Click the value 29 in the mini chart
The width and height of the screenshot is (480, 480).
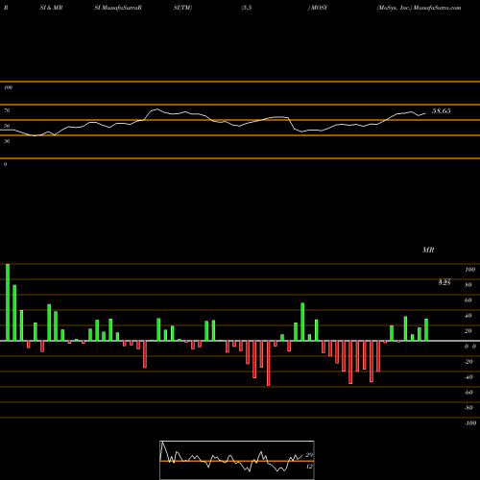point(309,455)
